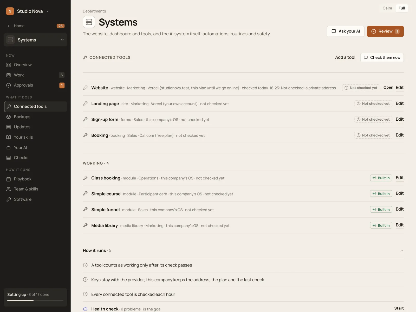Click the Systems department icon beside the page title
Viewport: 416px width, 312px height.
click(x=89, y=22)
